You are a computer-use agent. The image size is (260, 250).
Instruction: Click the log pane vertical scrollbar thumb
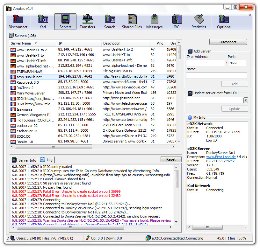coord(176,179)
